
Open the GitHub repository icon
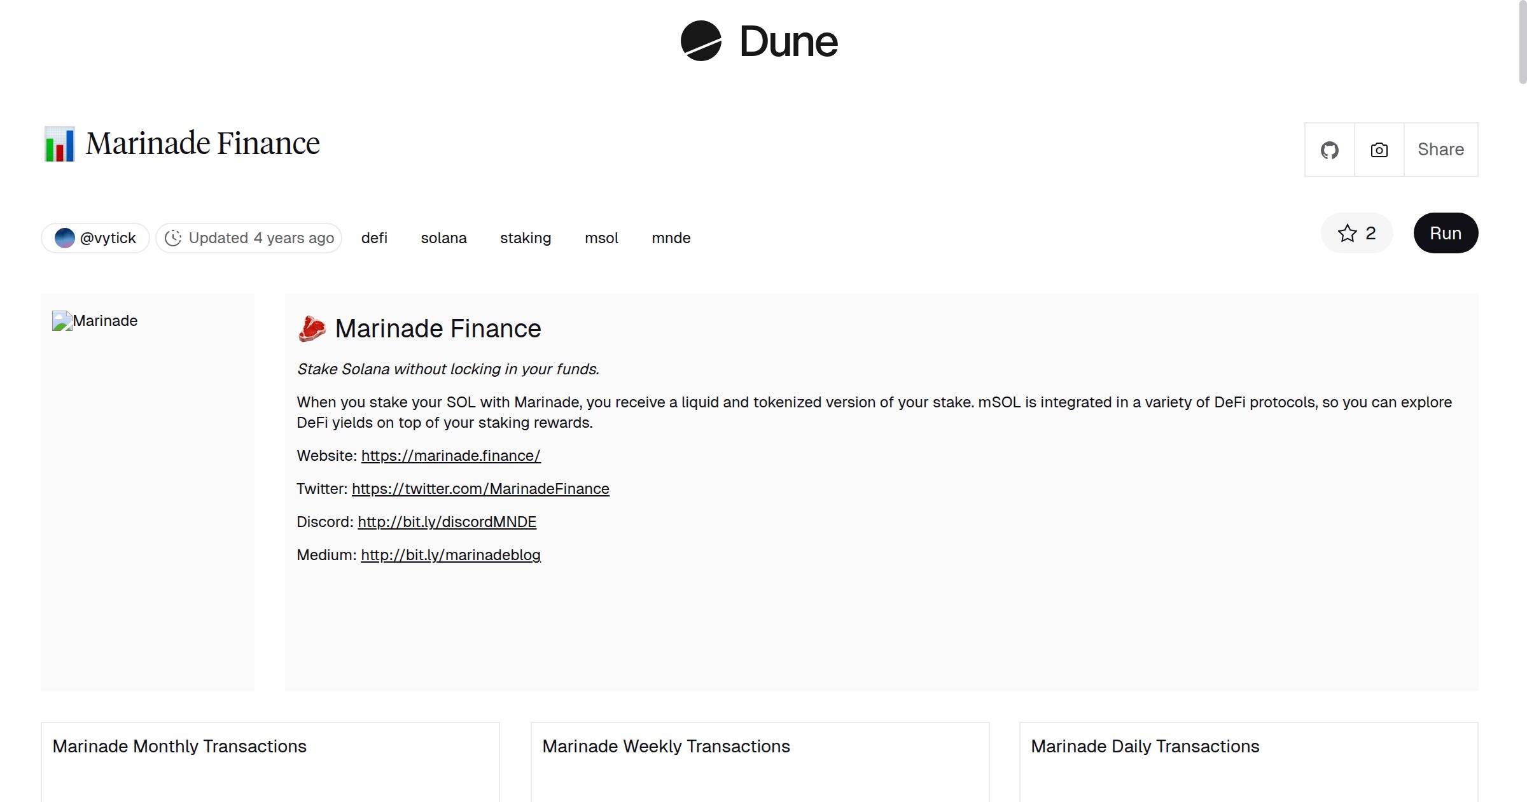click(x=1330, y=150)
